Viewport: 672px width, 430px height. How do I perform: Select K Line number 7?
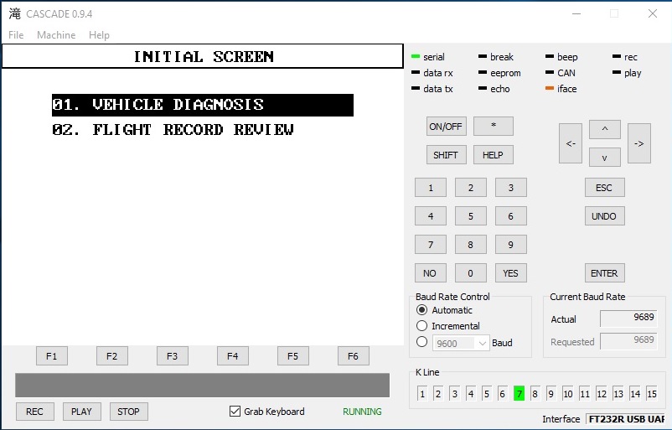click(519, 394)
